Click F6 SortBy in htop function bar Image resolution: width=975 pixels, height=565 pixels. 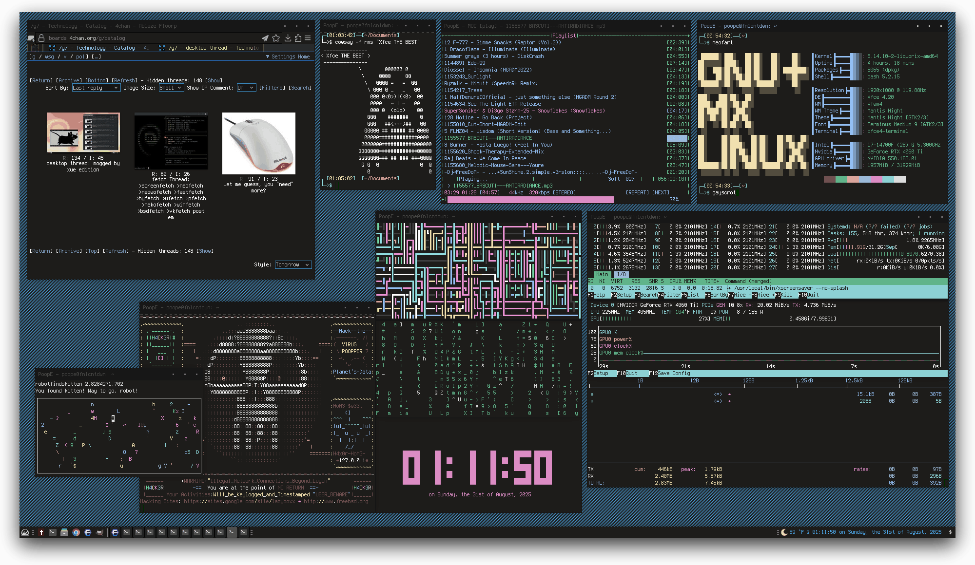[717, 295]
